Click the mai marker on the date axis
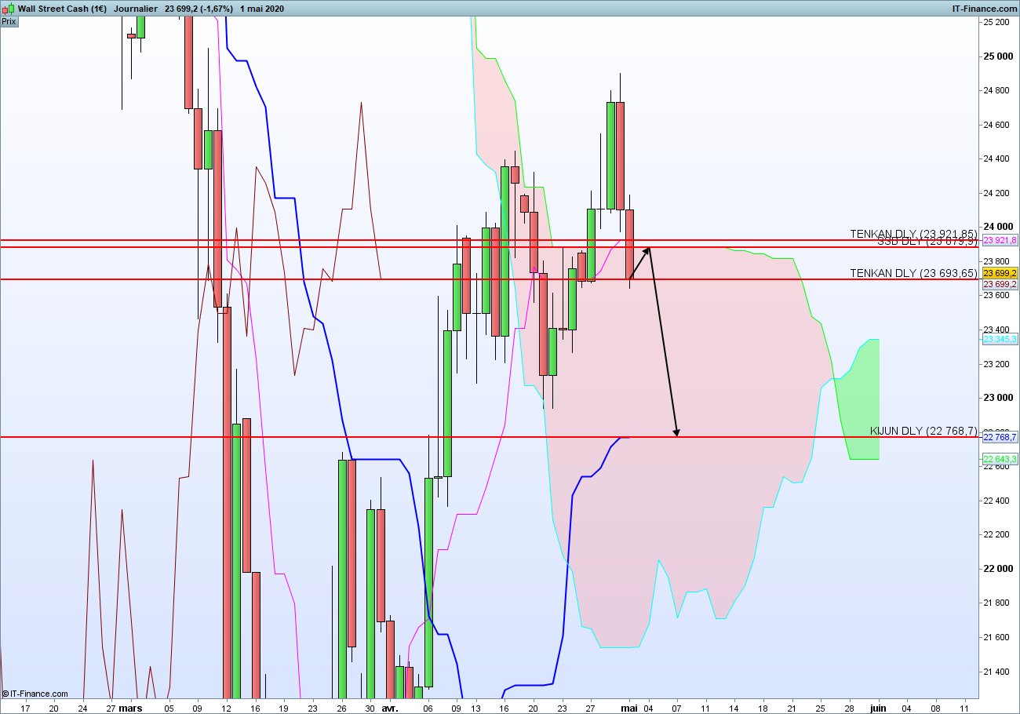 coord(629,708)
